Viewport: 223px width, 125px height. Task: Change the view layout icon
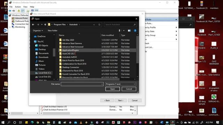pos(119,31)
